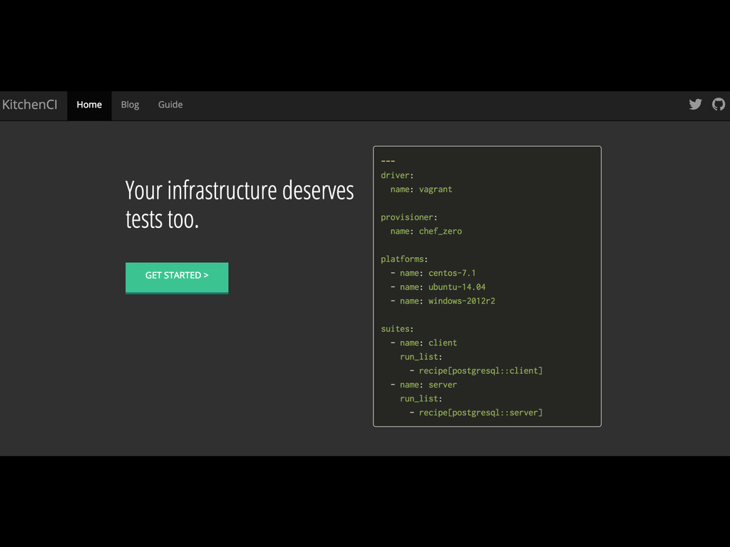Open the GitHub icon link

719,104
